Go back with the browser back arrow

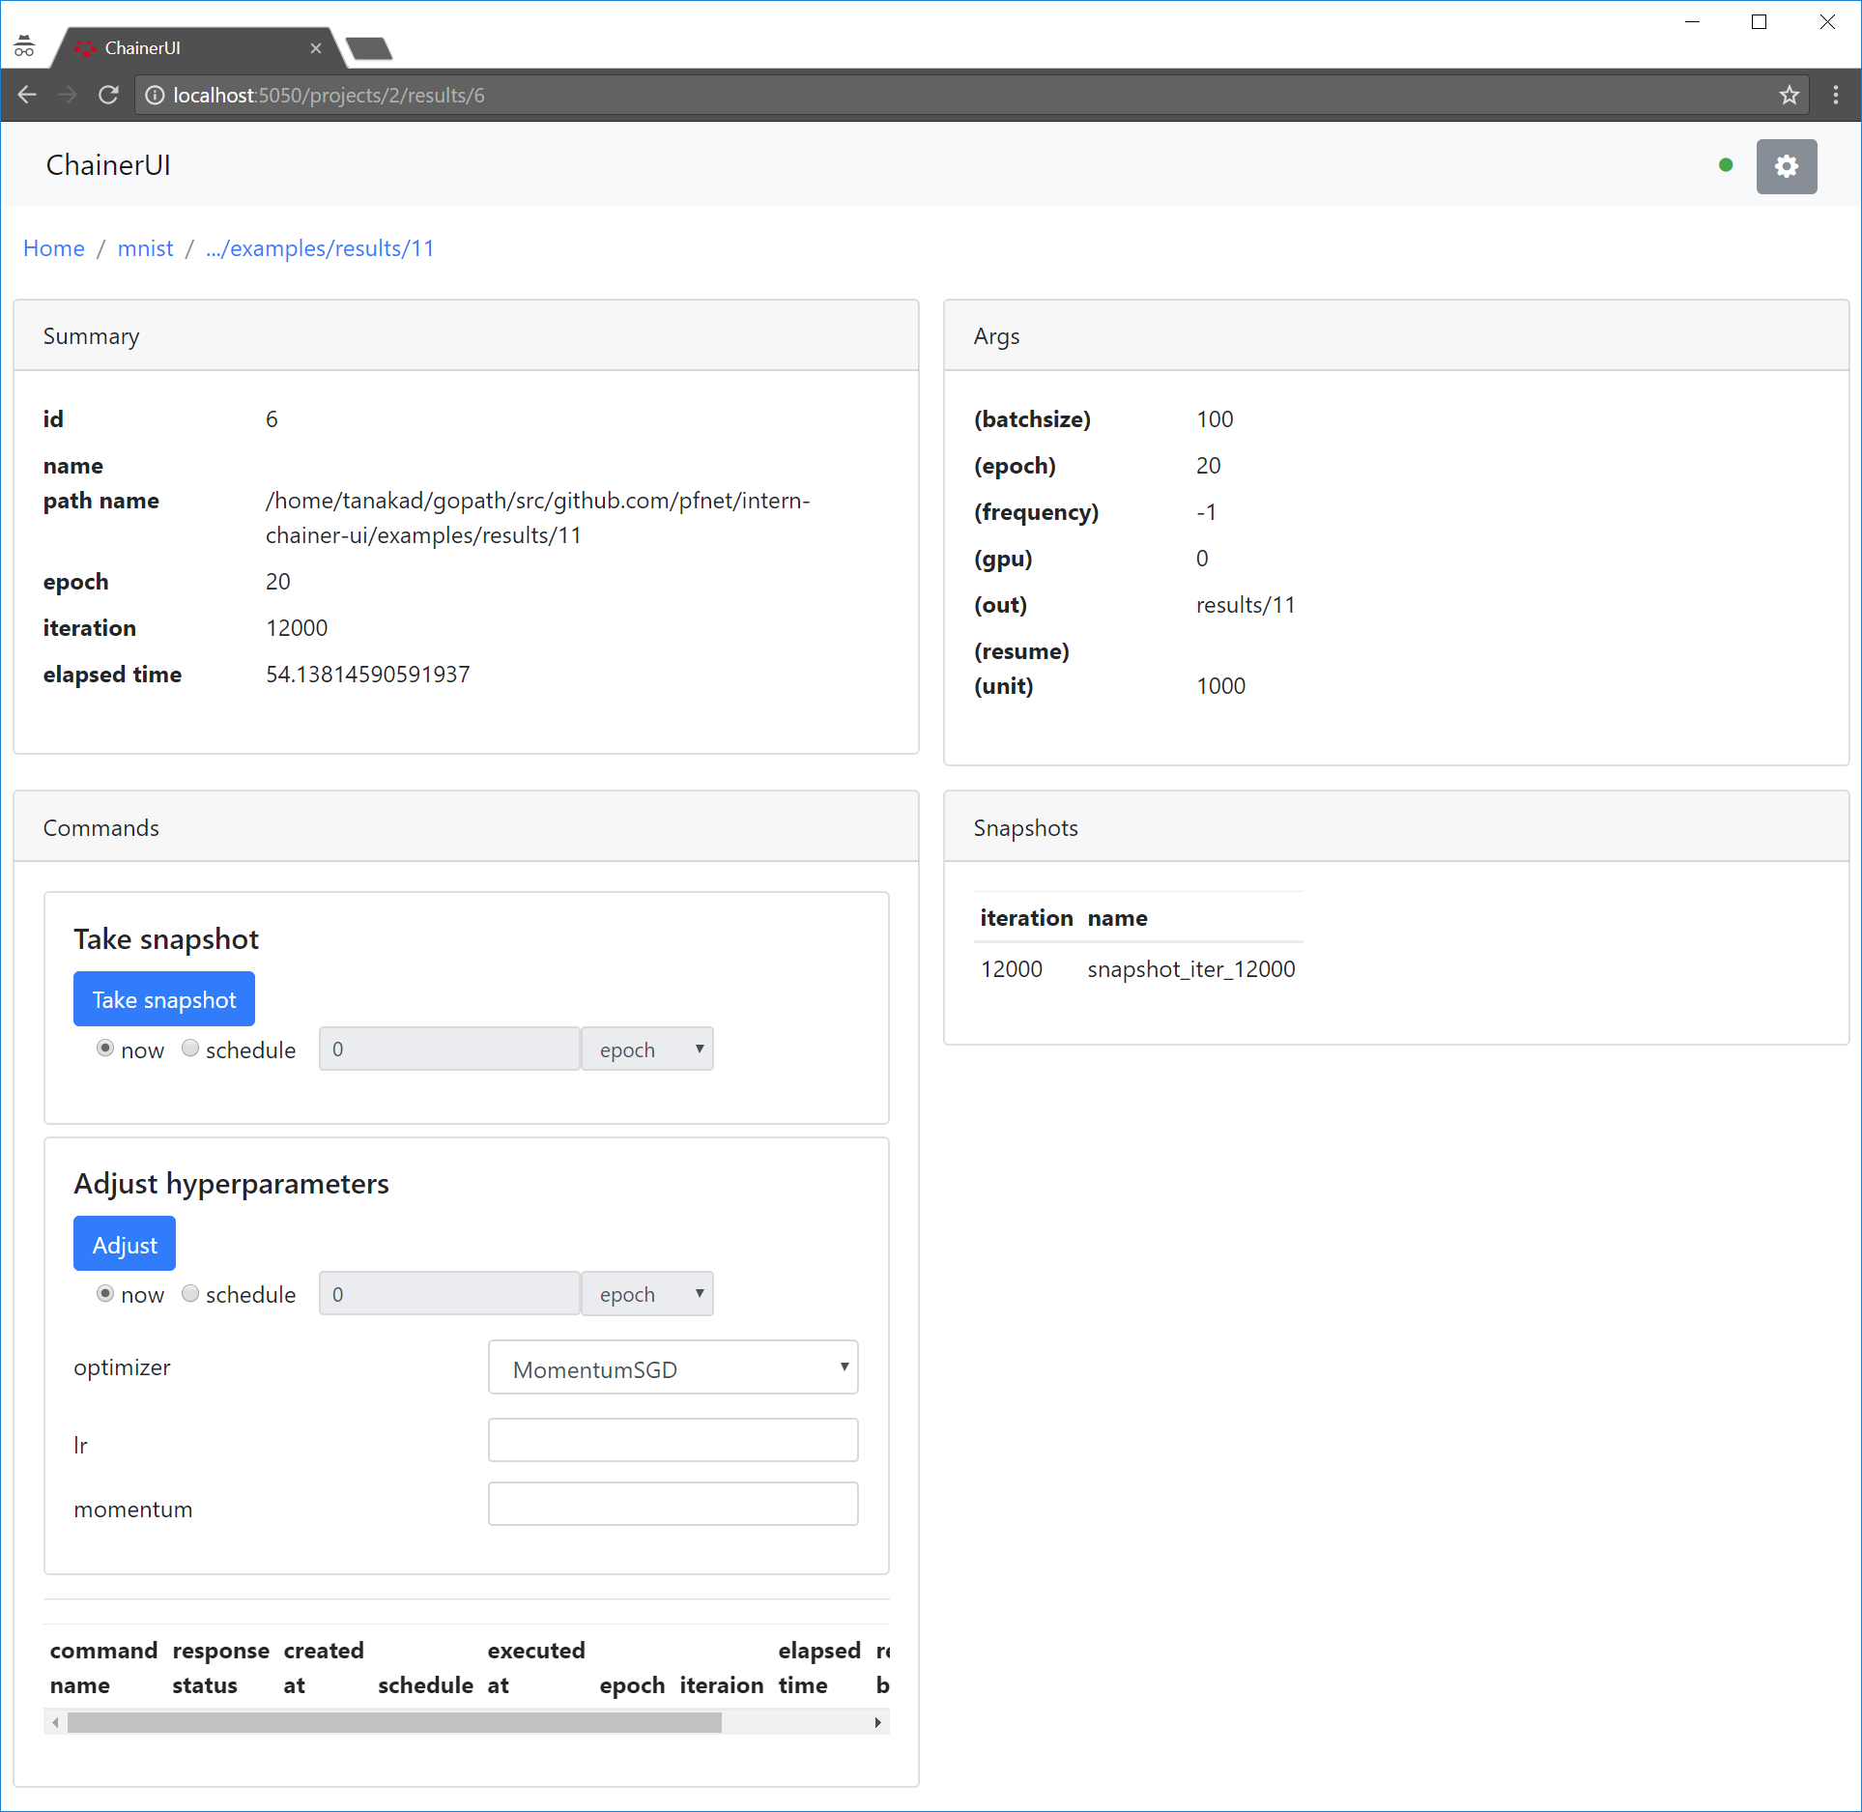[27, 95]
